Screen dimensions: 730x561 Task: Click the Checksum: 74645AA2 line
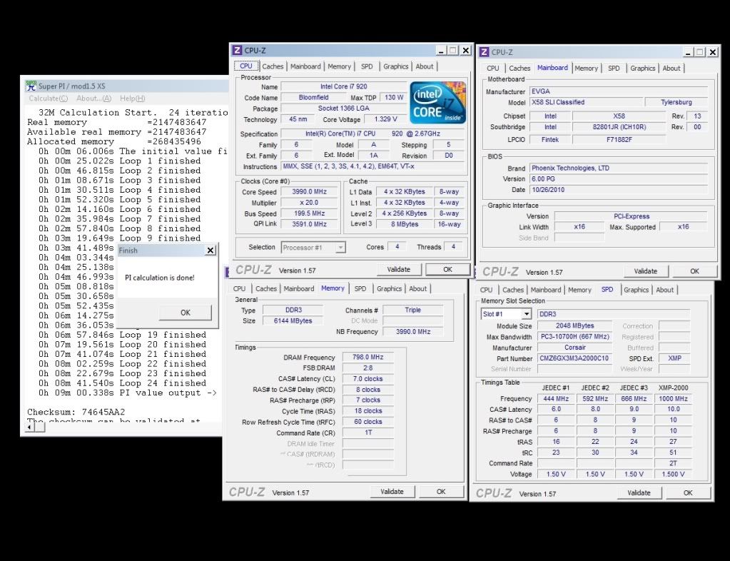pyautogui.click(x=76, y=412)
